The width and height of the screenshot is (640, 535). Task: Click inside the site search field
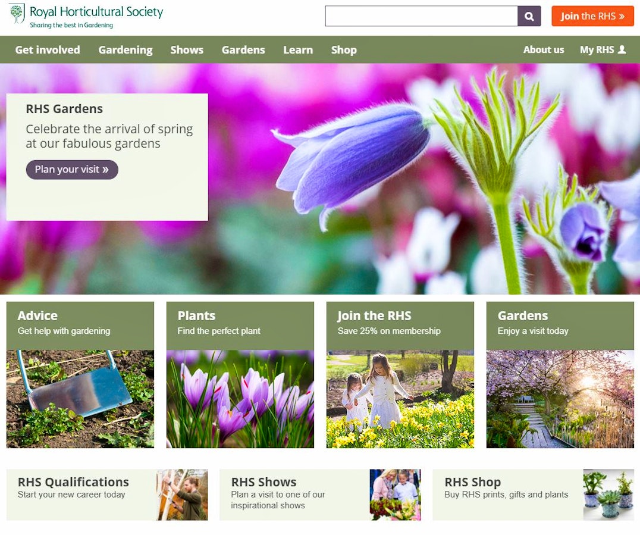pyautogui.click(x=421, y=16)
